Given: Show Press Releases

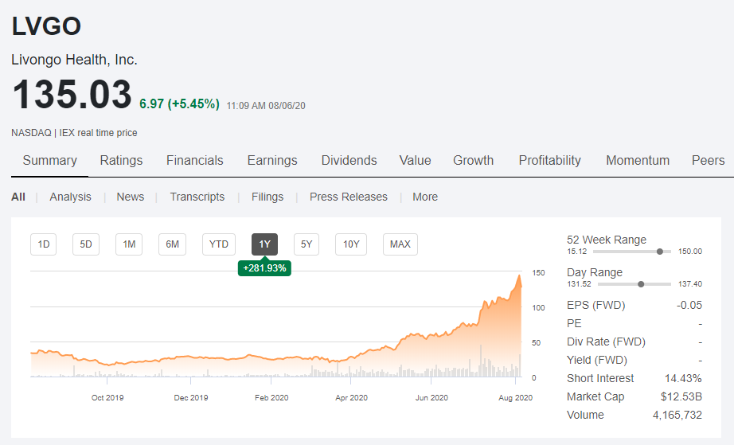Looking at the screenshot, I should point(348,197).
